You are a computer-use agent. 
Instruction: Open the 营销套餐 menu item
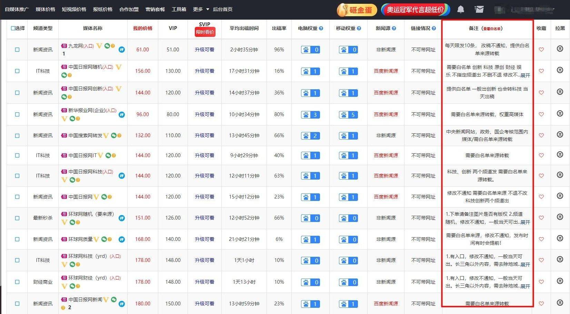coord(155,9)
